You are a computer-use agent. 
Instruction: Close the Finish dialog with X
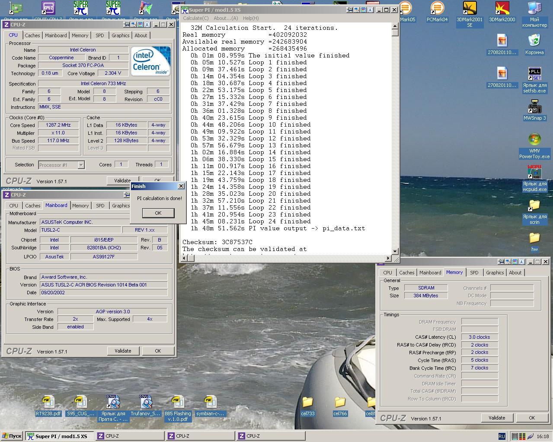point(181,186)
